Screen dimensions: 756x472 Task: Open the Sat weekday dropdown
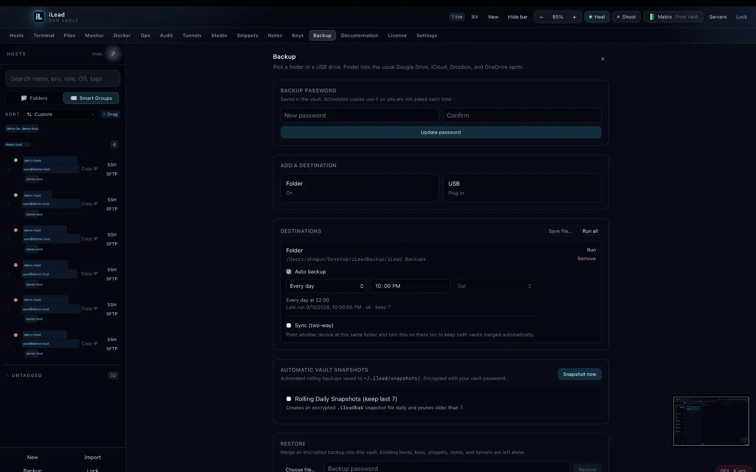pos(494,286)
